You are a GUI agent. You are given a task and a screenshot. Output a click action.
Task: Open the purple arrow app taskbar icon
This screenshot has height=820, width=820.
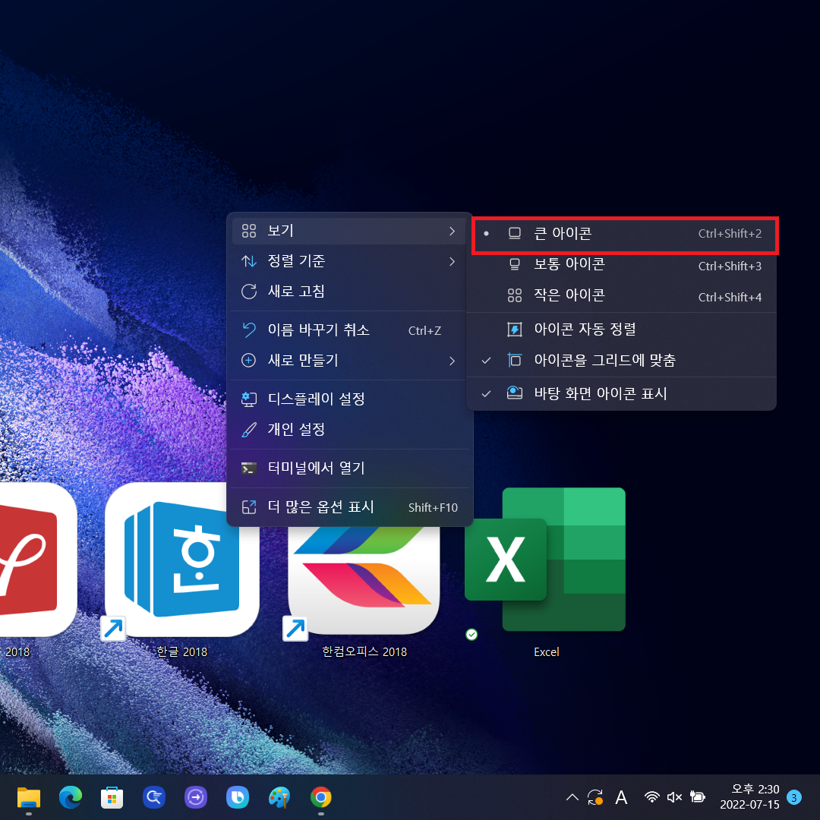pos(196,797)
